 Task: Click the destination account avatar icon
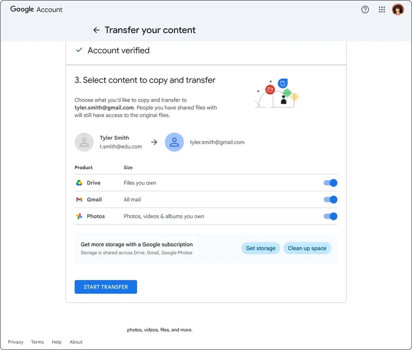[174, 142]
